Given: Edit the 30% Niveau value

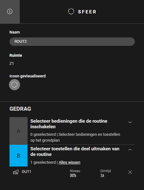Looking at the screenshot, I should [x=73, y=175].
